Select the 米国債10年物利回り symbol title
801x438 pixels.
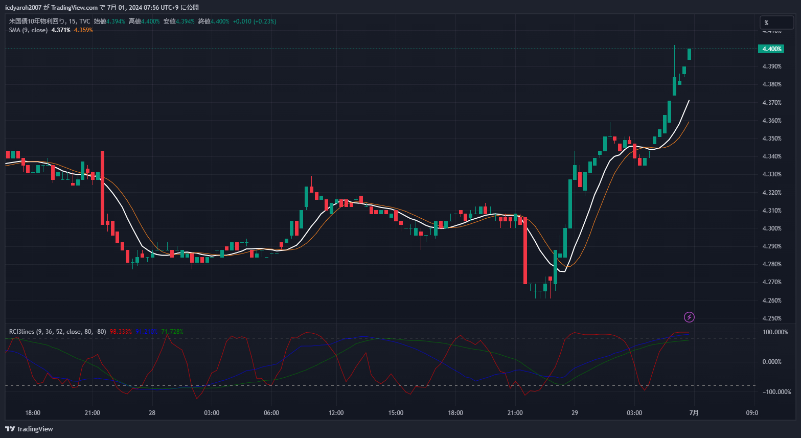pos(37,21)
